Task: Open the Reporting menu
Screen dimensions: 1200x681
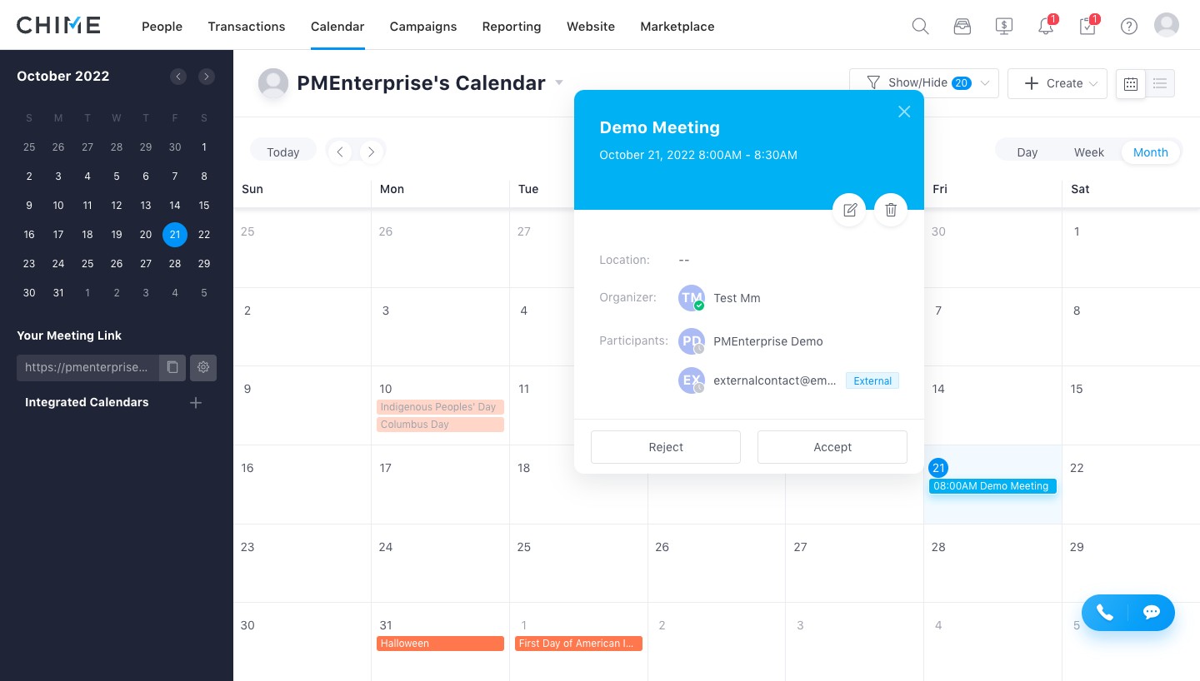Action: 512,27
